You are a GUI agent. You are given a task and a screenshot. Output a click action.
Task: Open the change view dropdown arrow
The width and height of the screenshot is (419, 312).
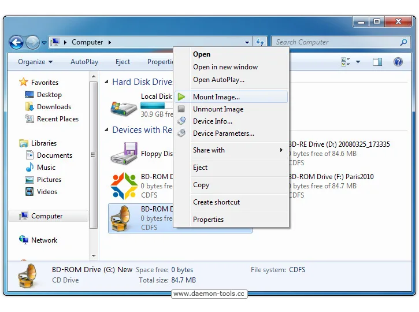click(x=358, y=62)
